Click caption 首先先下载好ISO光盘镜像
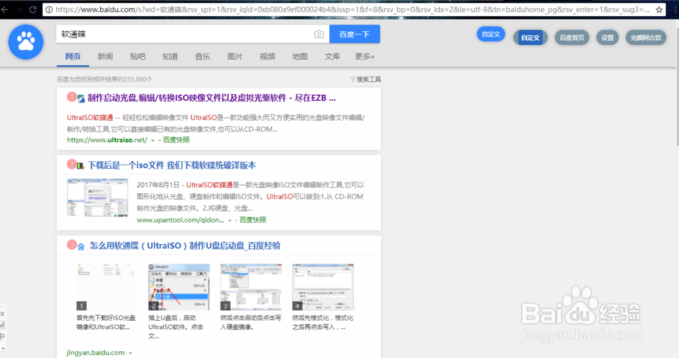Image resolution: width=679 pixels, height=358 pixels. click(x=106, y=323)
